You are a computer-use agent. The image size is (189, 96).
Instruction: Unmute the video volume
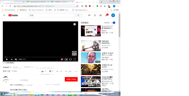16,59
